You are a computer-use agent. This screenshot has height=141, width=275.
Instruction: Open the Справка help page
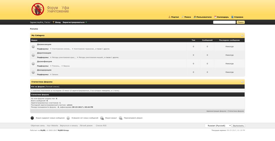(239, 17)
